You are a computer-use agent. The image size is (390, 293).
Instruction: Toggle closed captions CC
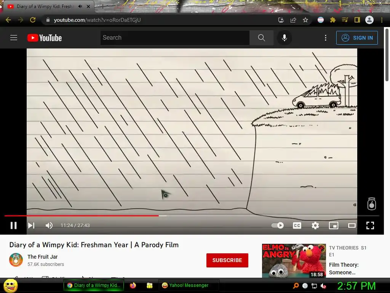[x=297, y=225]
